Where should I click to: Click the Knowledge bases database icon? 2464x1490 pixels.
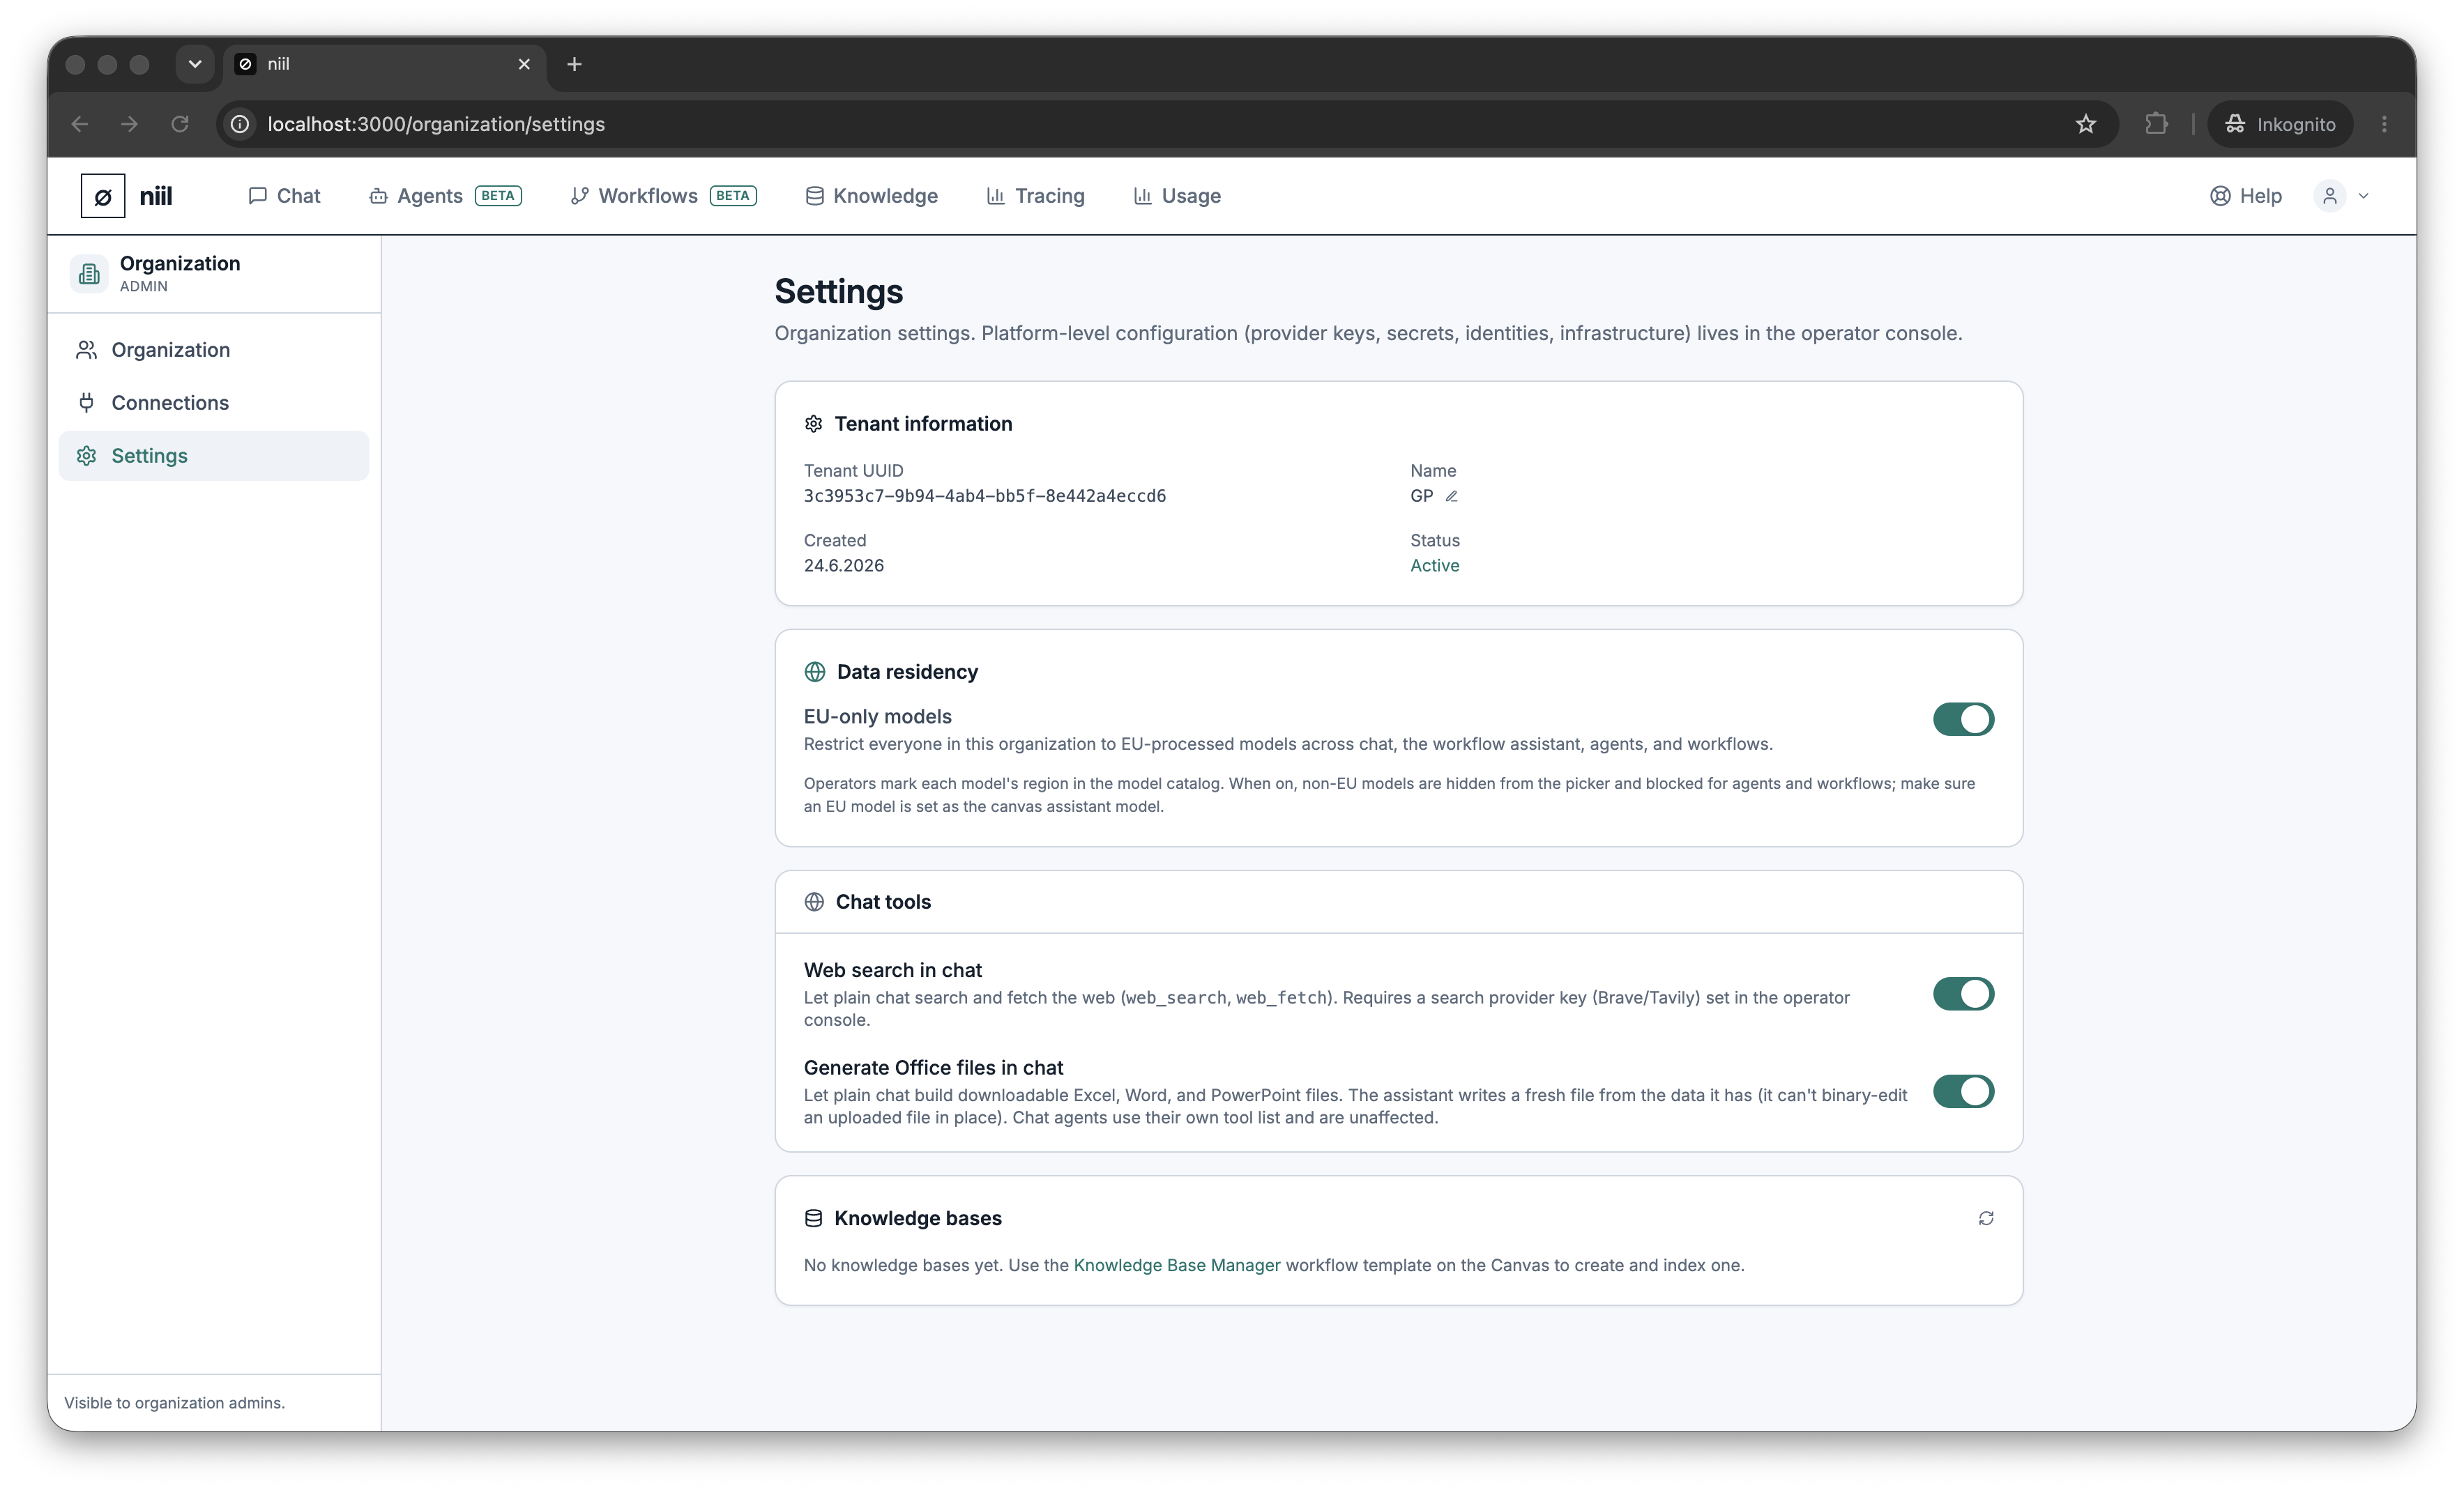[814, 1218]
